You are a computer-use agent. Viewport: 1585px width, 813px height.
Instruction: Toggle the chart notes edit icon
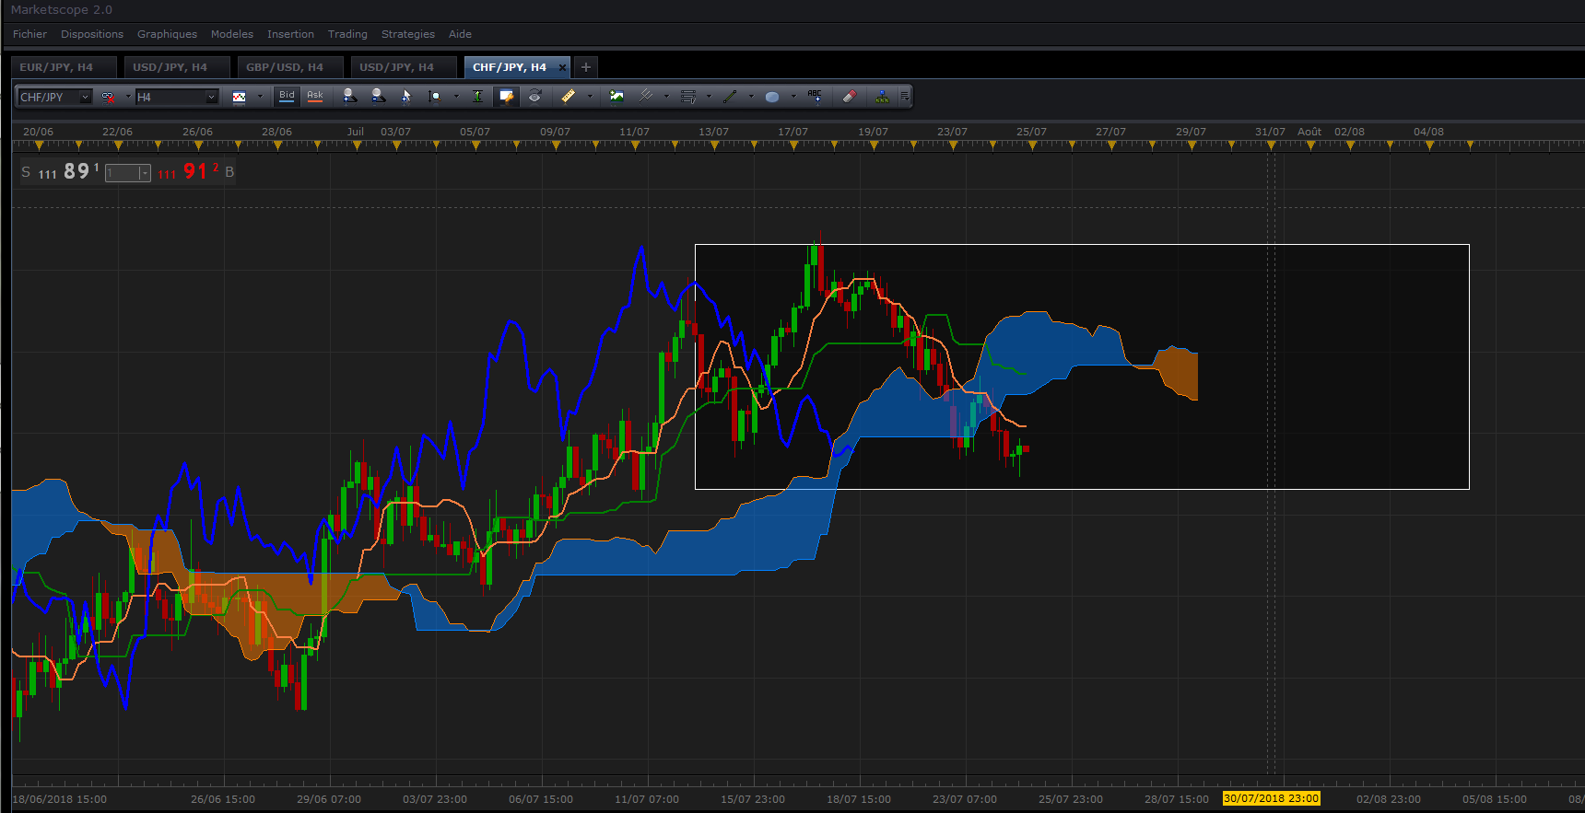pyautogui.click(x=506, y=96)
